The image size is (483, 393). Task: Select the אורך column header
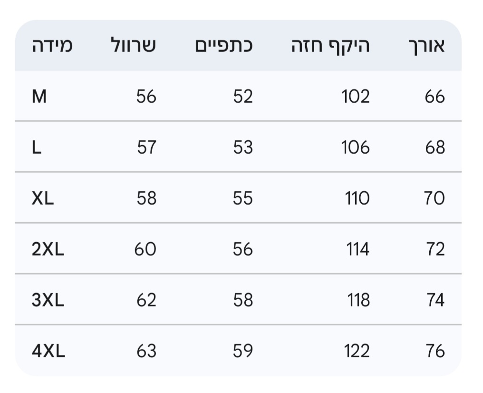click(x=426, y=46)
